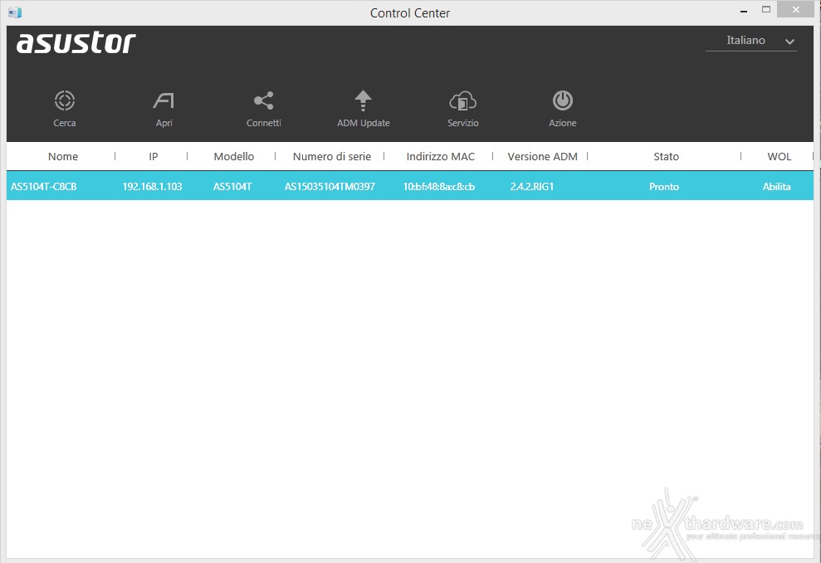Image resolution: width=821 pixels, height=563 pixels.
Task: Click the Azione power icon
Action: coord(563,100)
